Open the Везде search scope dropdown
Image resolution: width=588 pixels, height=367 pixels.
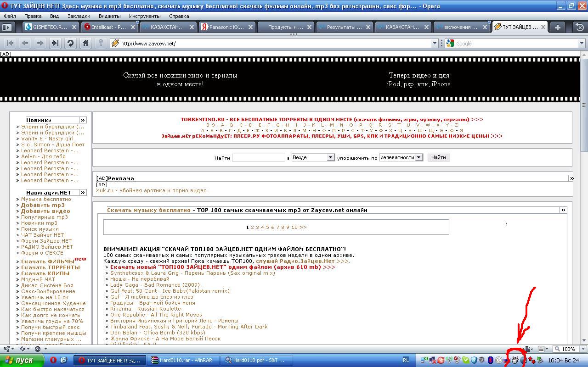click(313, 157)
